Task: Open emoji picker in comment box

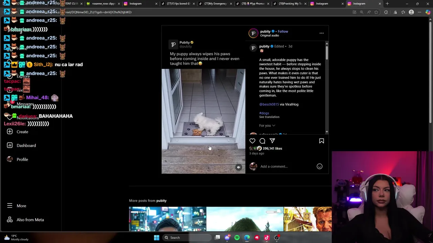Action: 319,166
